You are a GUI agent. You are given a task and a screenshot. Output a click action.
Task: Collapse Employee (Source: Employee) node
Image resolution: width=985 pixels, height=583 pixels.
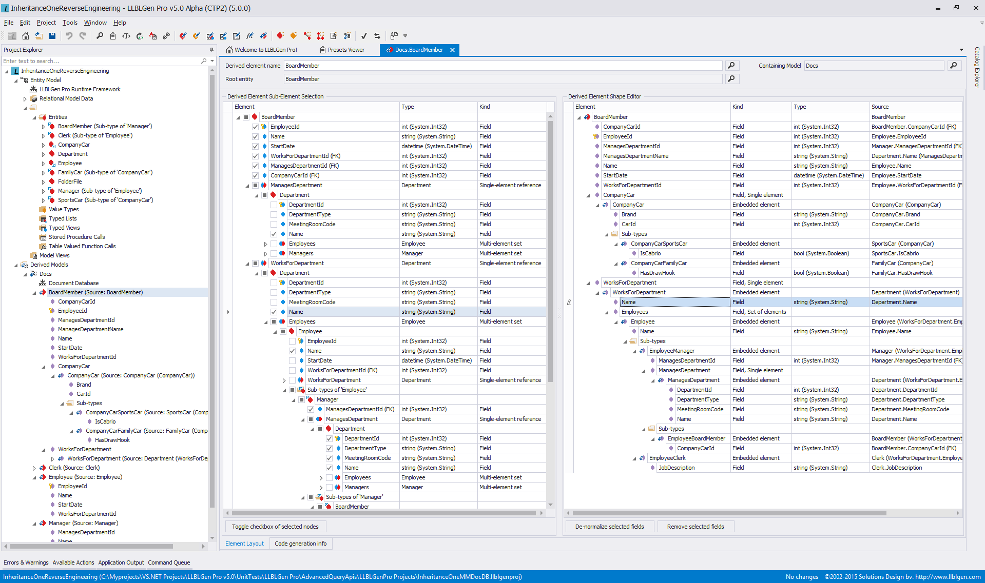[x=34, y=477]
